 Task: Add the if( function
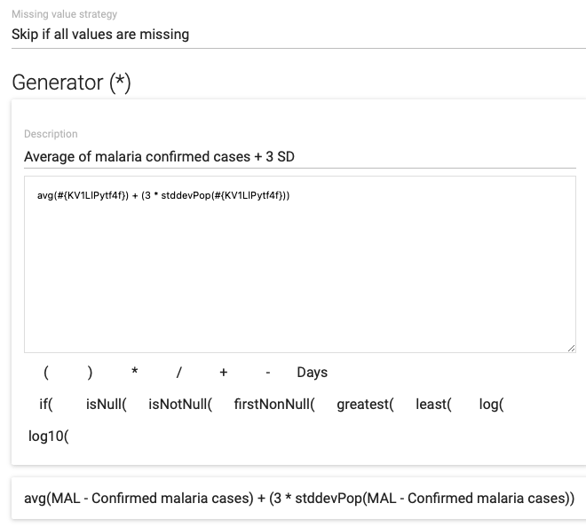click(x=46, y=404)
